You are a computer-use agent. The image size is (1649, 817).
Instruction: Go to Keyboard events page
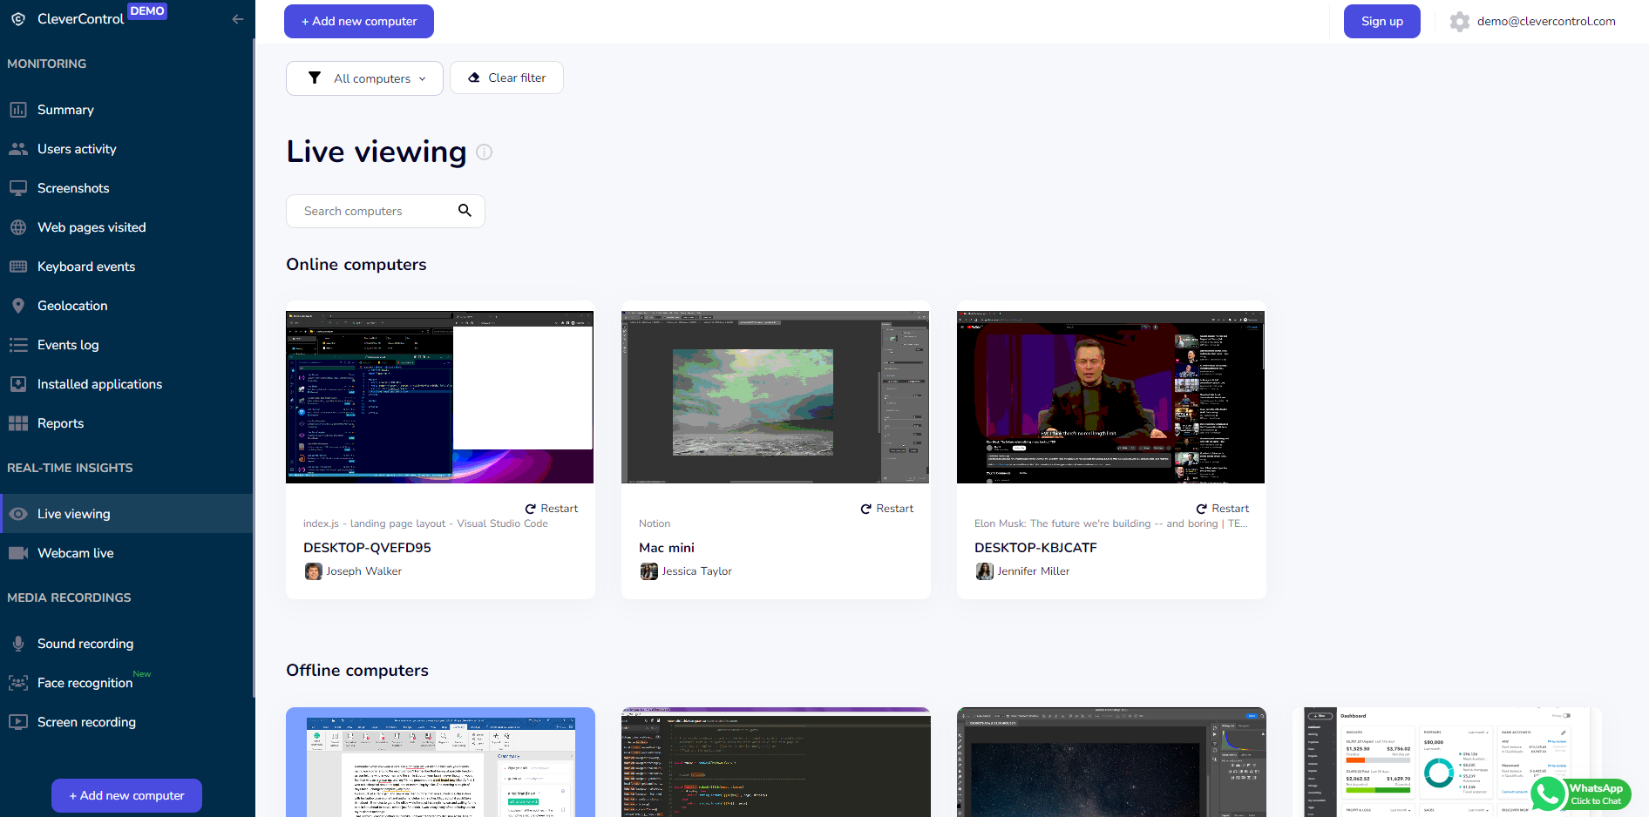point(85,267)
